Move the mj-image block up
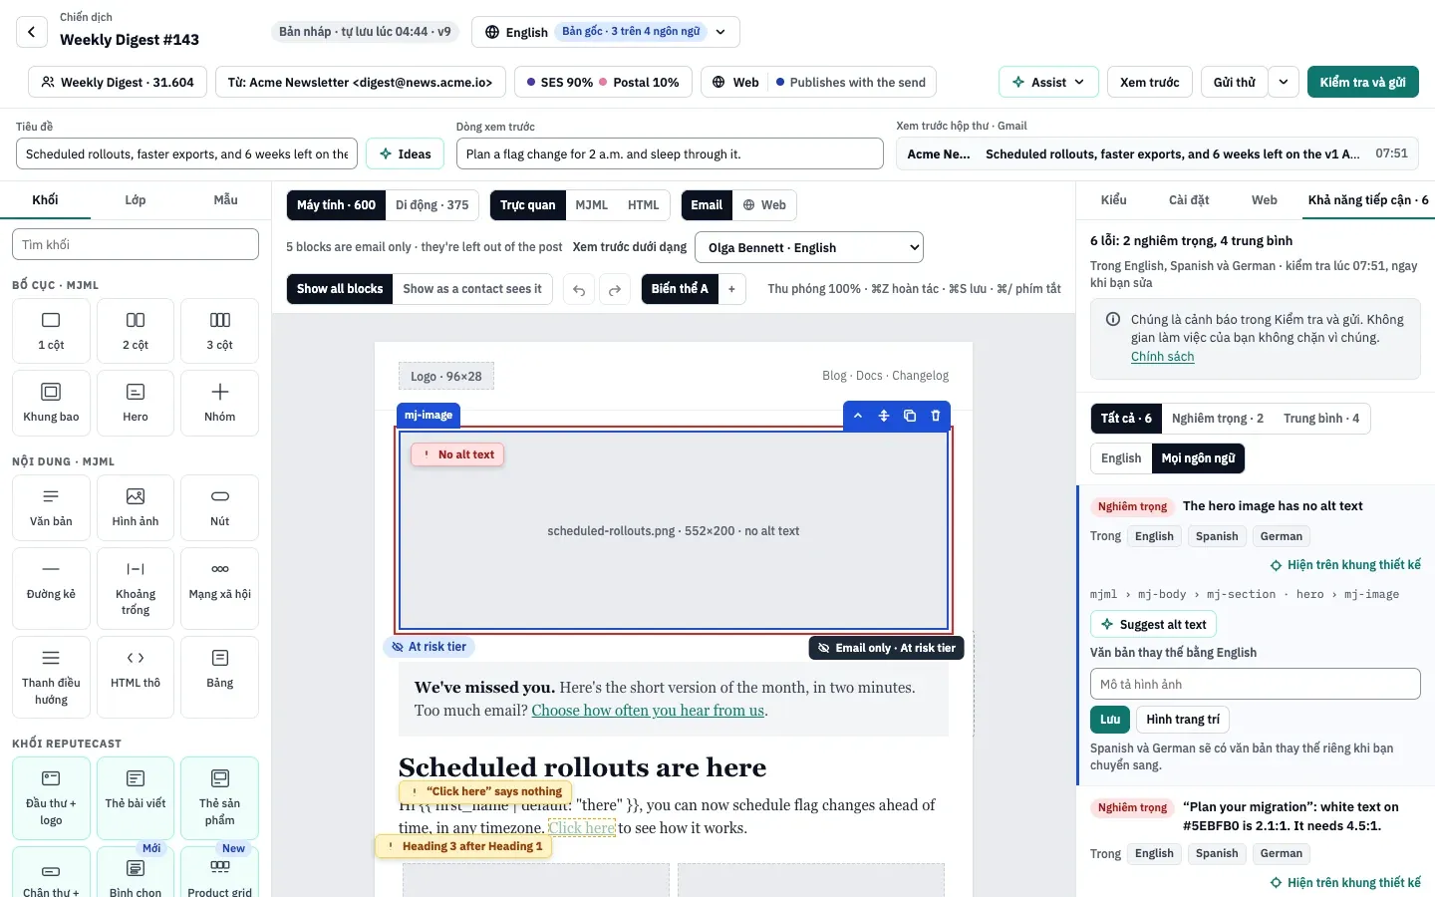This screenshot has width=1435, height=897. (858, 416)
